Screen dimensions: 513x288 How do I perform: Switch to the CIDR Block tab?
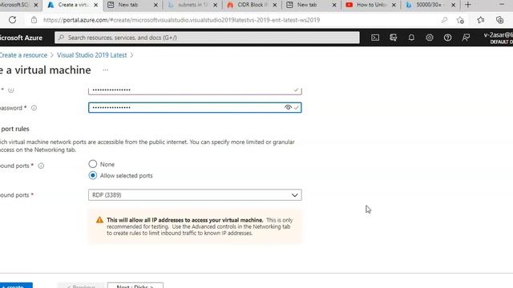point(252,5)
